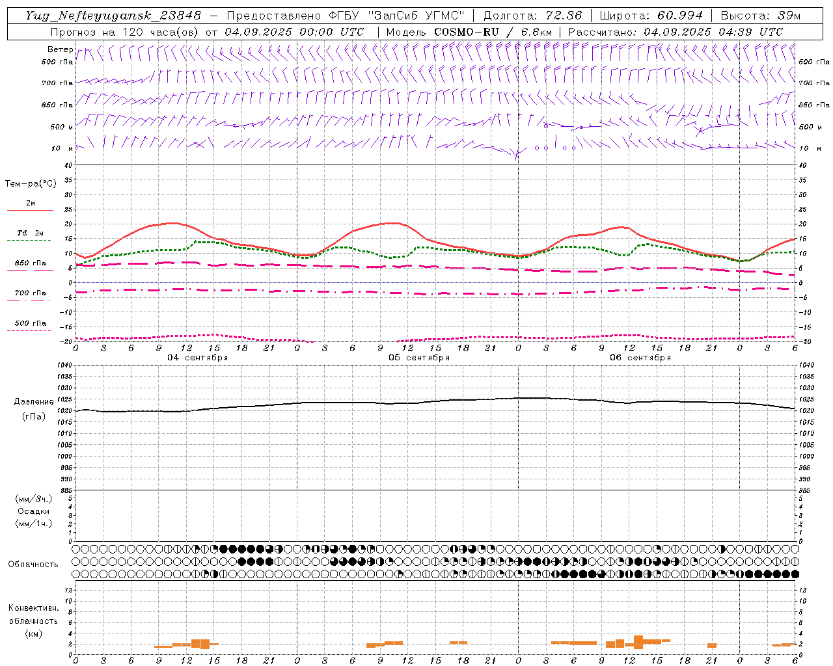Click the Облачность cloudiness row label
This screenshot has width=833, height=666.
[x=33, y=565]
